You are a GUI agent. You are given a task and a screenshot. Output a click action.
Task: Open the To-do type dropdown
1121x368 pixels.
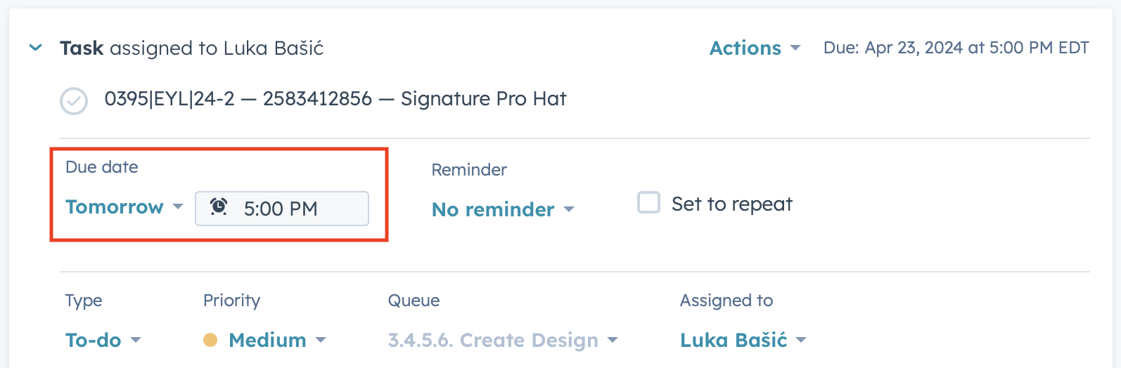point(103,341)
